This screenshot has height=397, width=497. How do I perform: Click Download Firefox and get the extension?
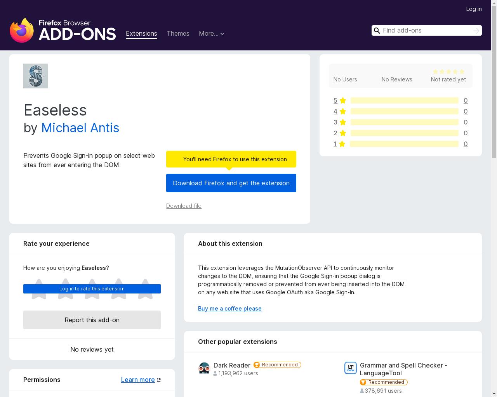click(231, 183)
